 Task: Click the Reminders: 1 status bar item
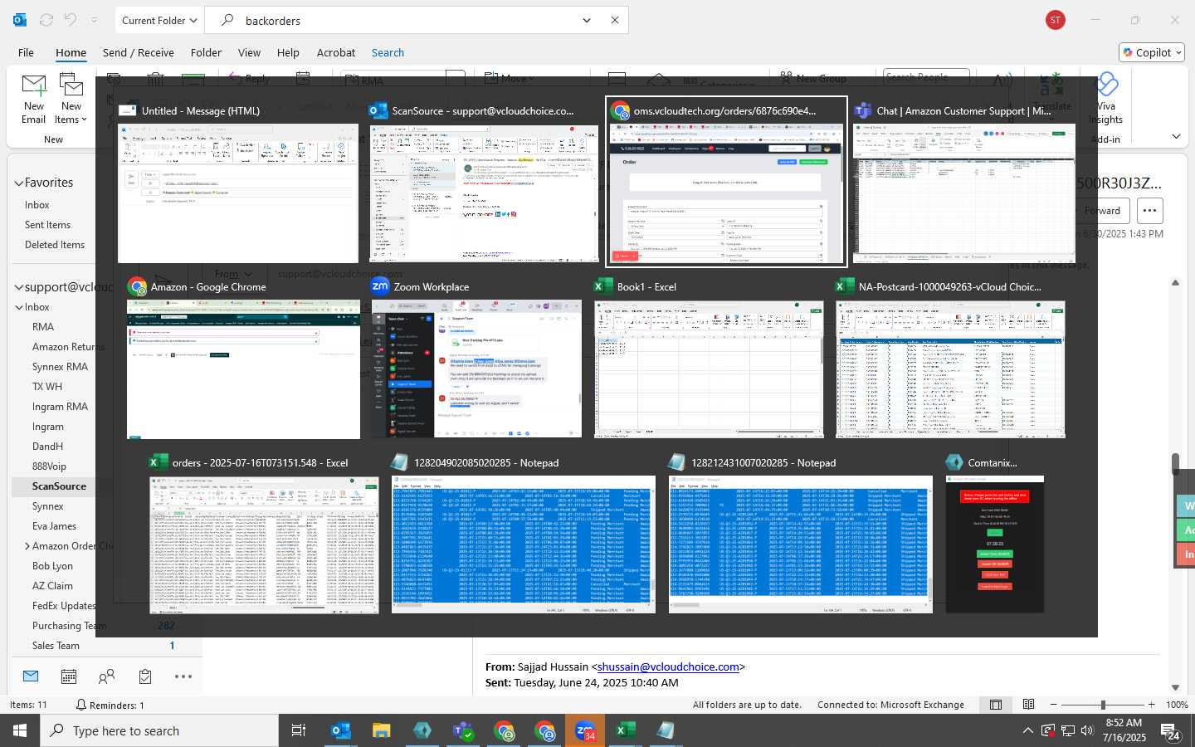110,705
